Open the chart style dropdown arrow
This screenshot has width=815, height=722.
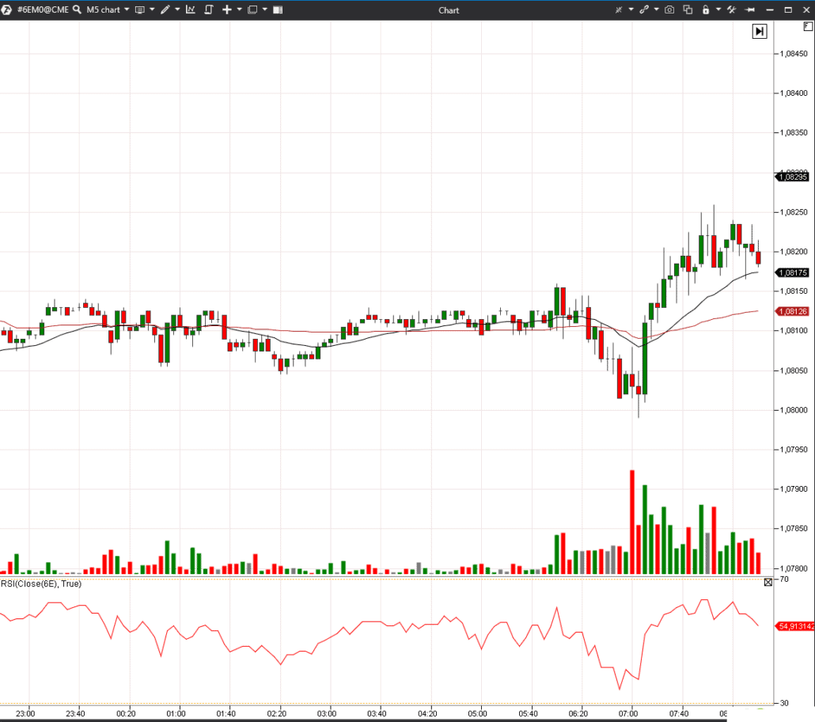pos(152,10)
